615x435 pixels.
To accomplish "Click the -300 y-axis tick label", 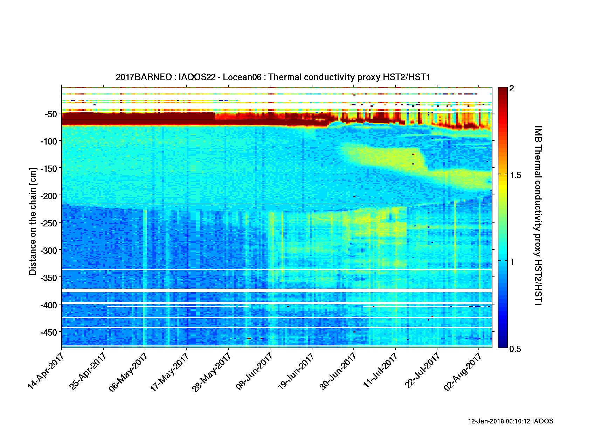I will (48, 250).
